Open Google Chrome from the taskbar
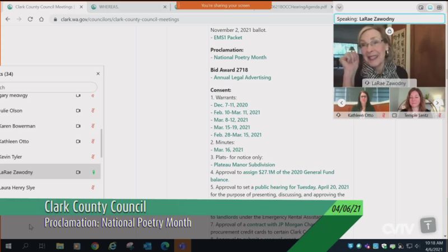This screenshot has height=252, width=448. tap(95, 246)
